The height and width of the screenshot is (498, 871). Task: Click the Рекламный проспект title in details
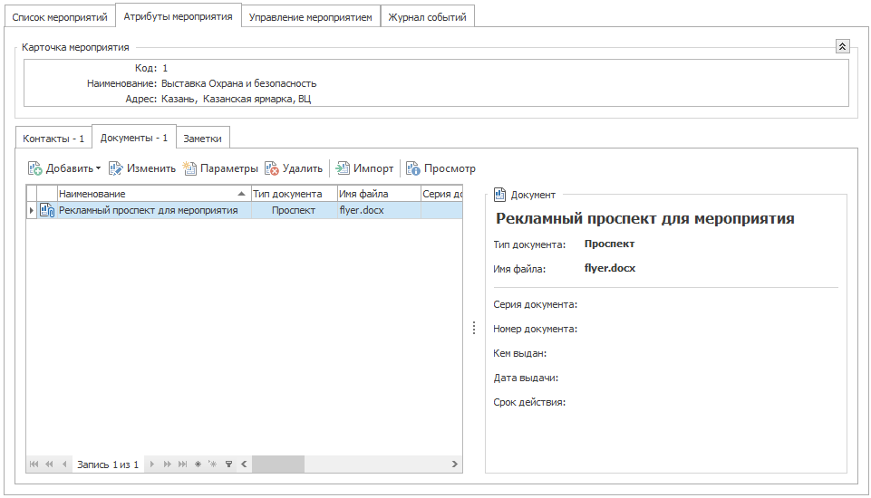click(x=645, y=219)
